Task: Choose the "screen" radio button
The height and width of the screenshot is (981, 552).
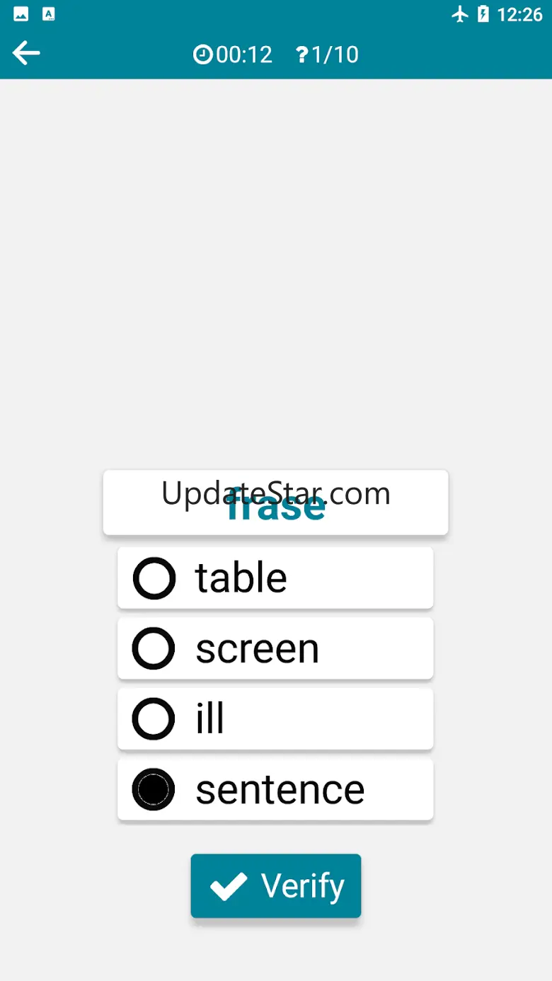Action: pyautogui.click(x=154, y=648)
